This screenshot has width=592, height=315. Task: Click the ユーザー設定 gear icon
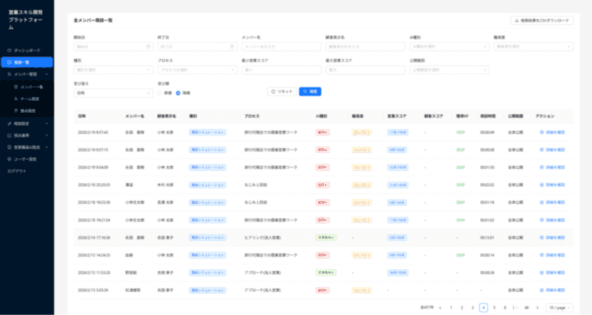[x=10, y=159]
